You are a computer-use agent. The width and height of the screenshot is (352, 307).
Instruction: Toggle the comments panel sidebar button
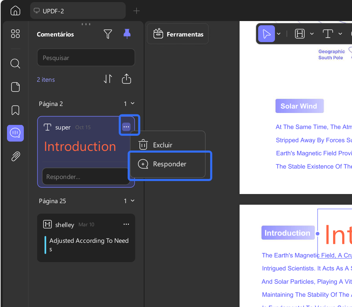point(15,133)
